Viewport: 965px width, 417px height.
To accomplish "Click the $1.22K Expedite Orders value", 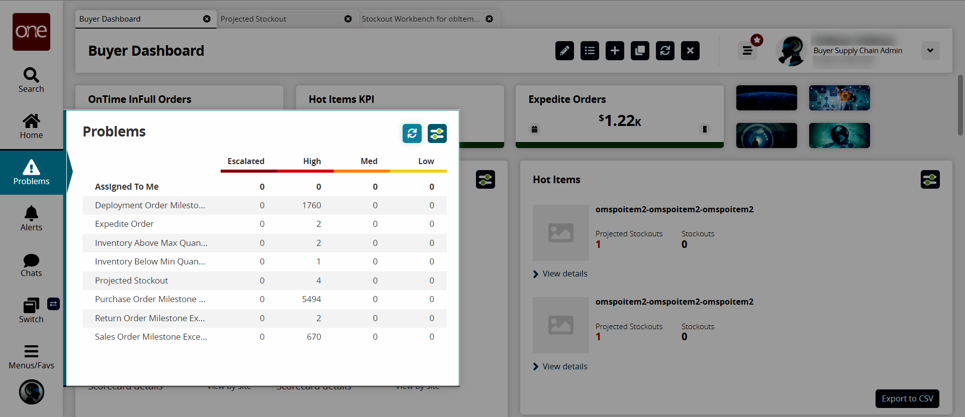I will (x=620, y=120).
